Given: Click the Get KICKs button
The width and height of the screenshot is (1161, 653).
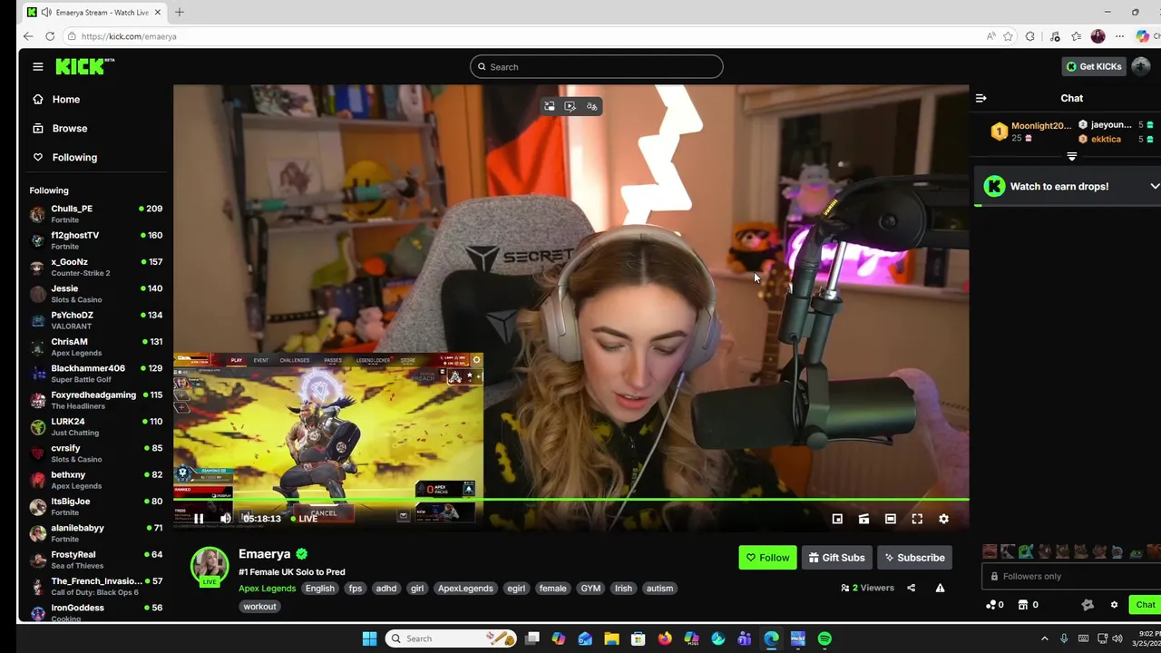Looking at the screenshot, I should click(x=1094, y=66).
